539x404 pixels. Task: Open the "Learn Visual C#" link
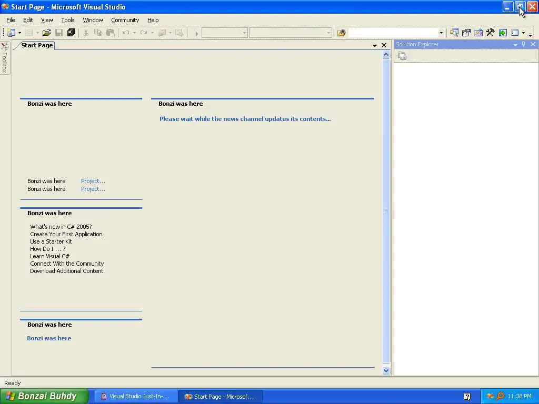(x=50, y=256)
